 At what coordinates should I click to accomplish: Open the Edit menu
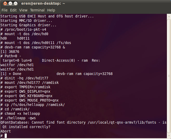pos(13,10)
